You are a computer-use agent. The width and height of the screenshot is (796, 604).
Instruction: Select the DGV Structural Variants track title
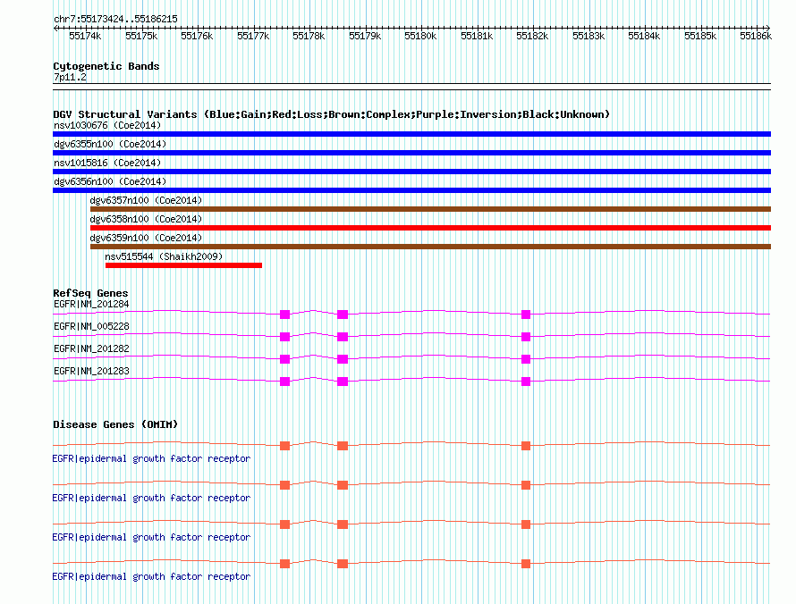pos(332,114)
